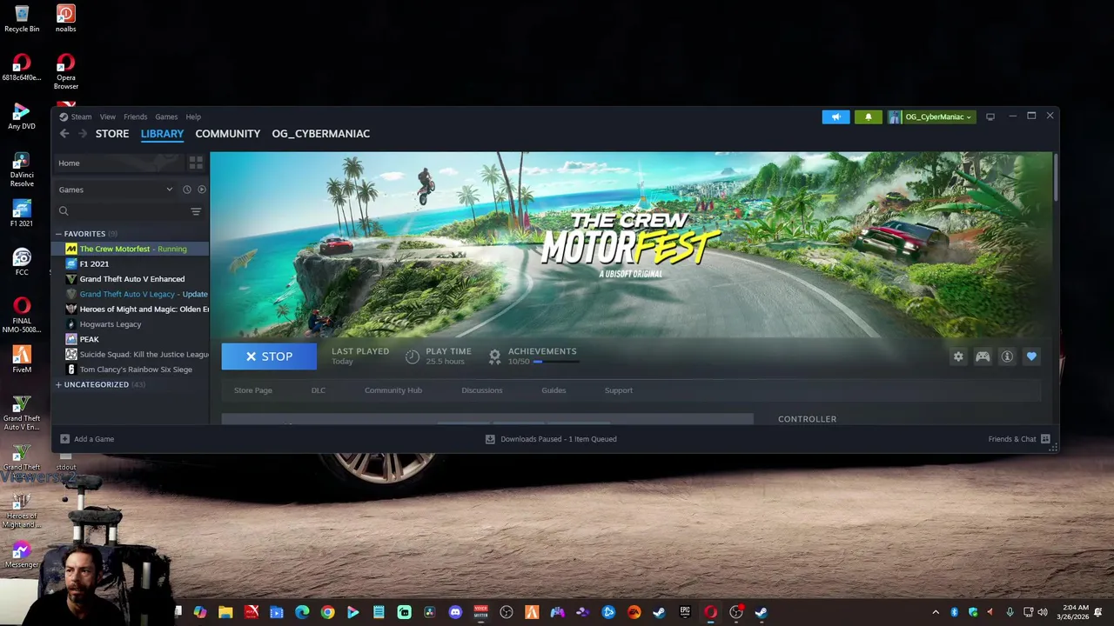Open the game's Store Page link
The width and height of the screenshot is (1114, 626).
252,390
